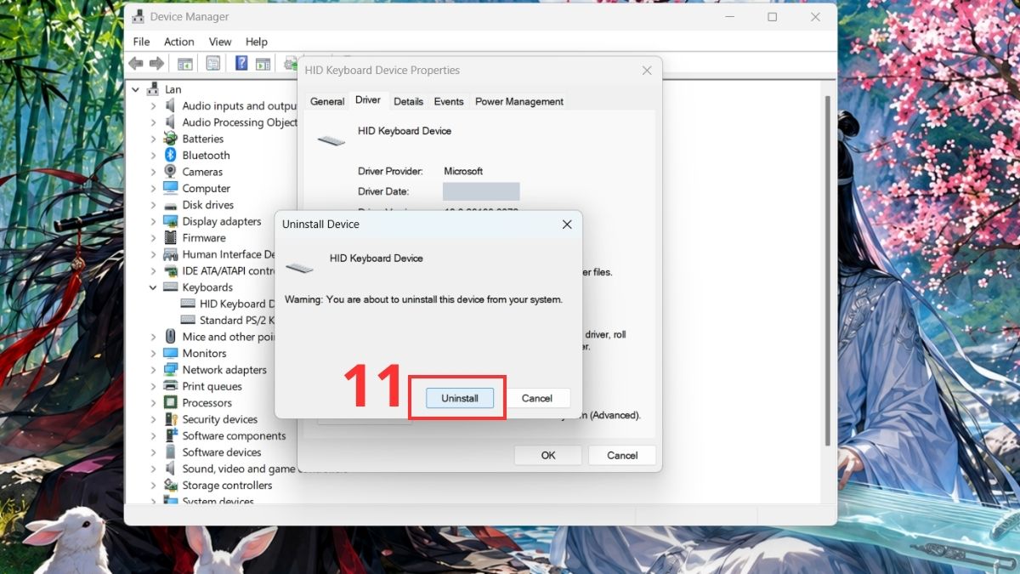1020x574 pixels.
Task: Open Properties via the toolbar properties icon
Action: pyautogui.click(x=212, y=64)
